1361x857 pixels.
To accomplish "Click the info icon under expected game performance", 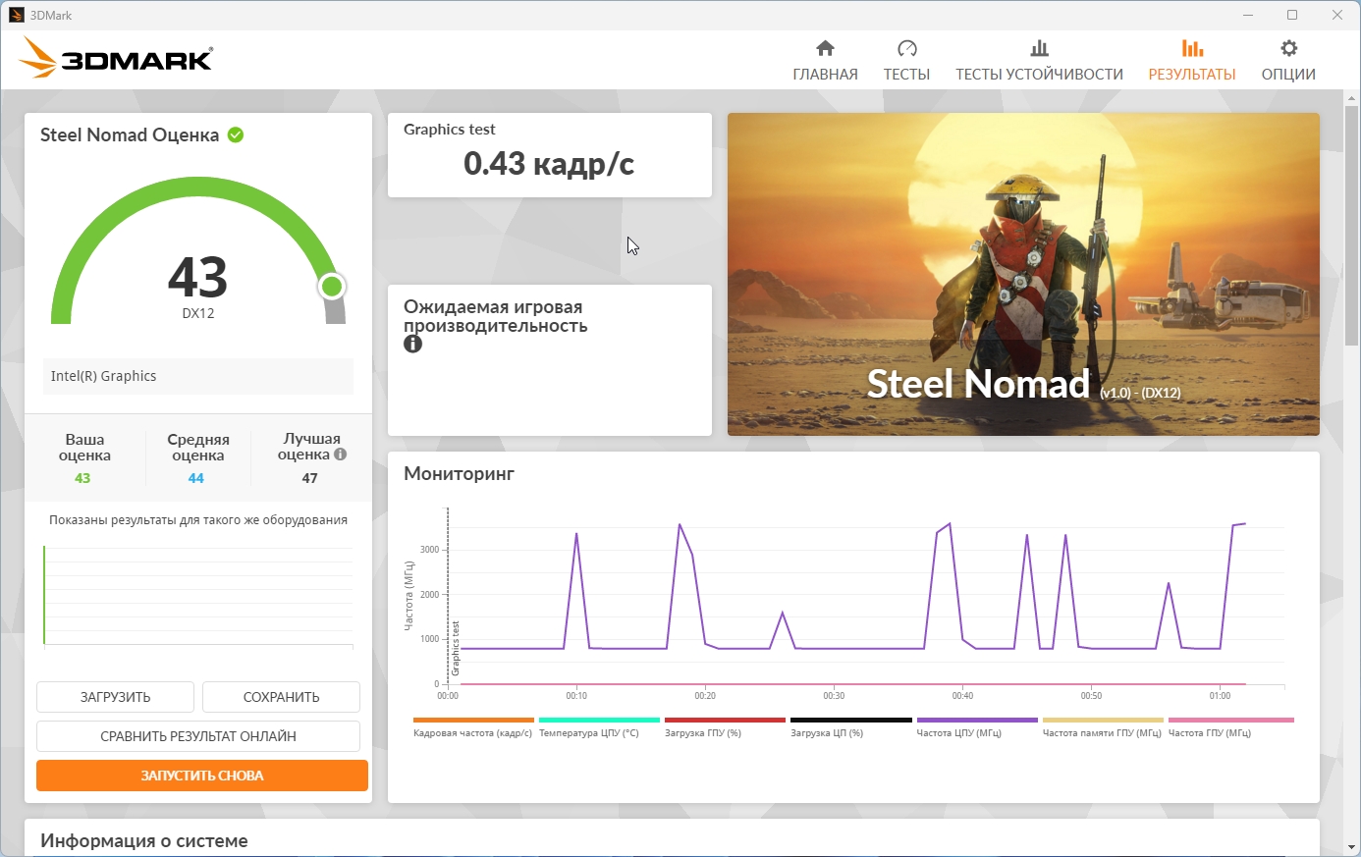I will (x=412, y=344).
